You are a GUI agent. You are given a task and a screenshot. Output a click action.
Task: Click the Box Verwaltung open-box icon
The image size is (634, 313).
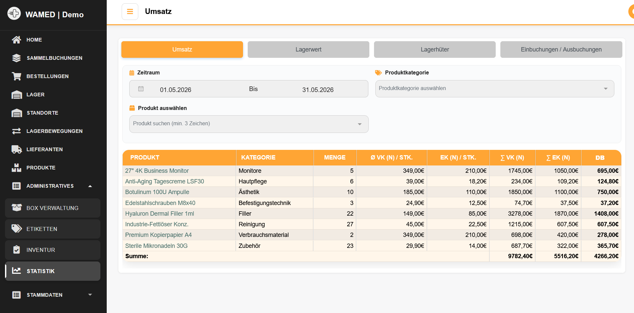16,208
